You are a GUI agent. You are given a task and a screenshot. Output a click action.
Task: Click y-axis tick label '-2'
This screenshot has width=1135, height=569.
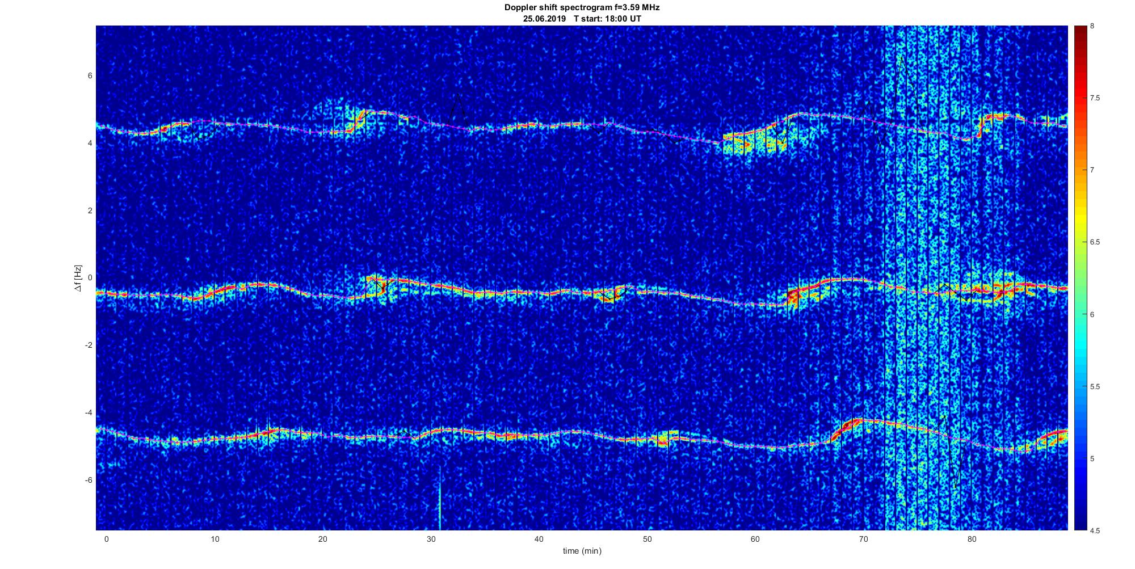(x=89, y=345)
